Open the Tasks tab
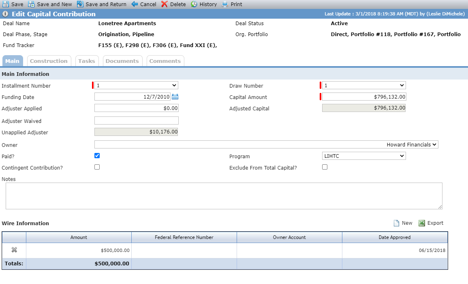 click(87, 61)
